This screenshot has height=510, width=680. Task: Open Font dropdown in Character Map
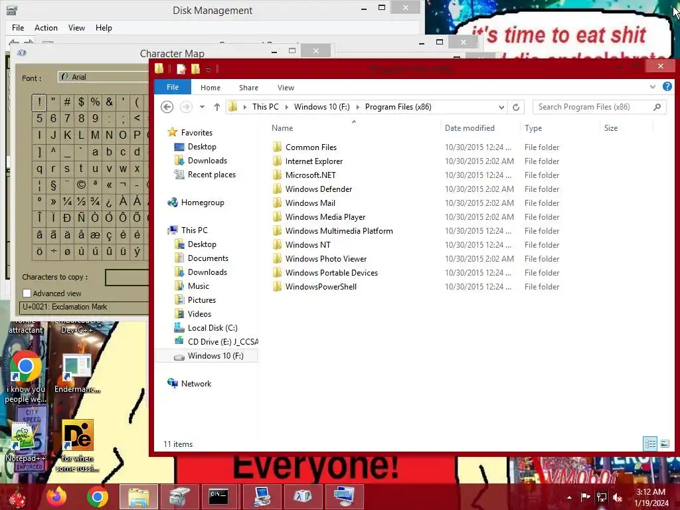click(x=104, y=77)
